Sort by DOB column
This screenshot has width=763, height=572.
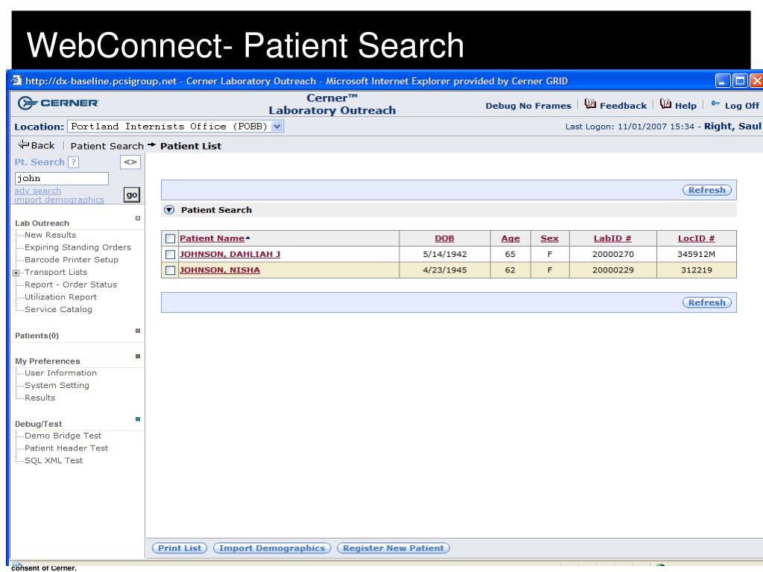[444, 238]
